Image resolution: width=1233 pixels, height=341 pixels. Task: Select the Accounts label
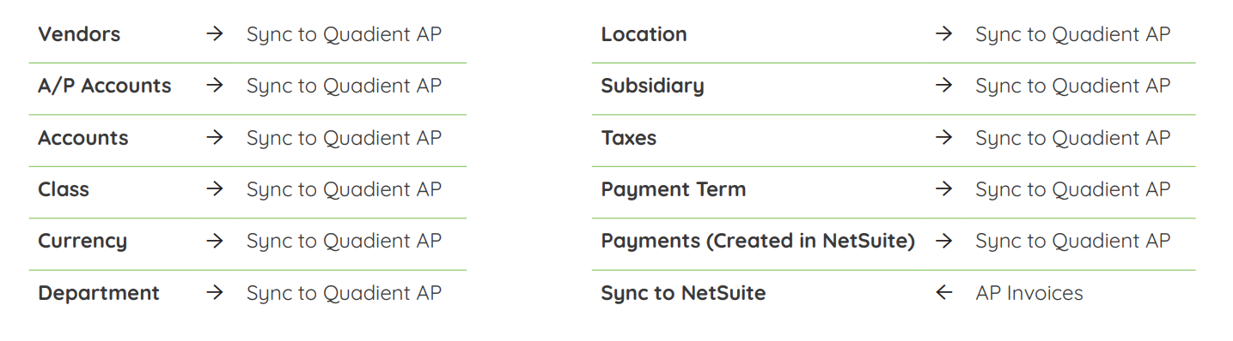pyautogui.click(x=83, y=138)
